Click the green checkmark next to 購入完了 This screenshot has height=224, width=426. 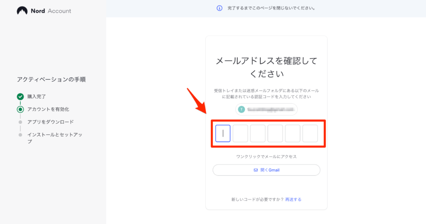click(x=20, y=97)
